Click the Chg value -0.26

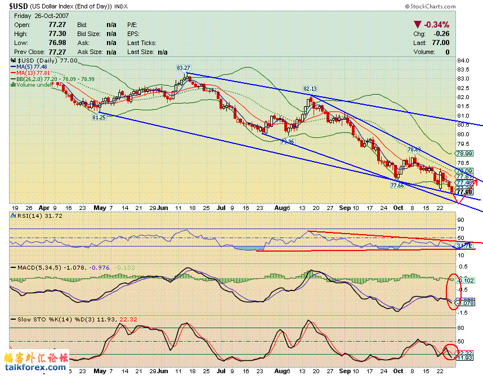[441, 34]
